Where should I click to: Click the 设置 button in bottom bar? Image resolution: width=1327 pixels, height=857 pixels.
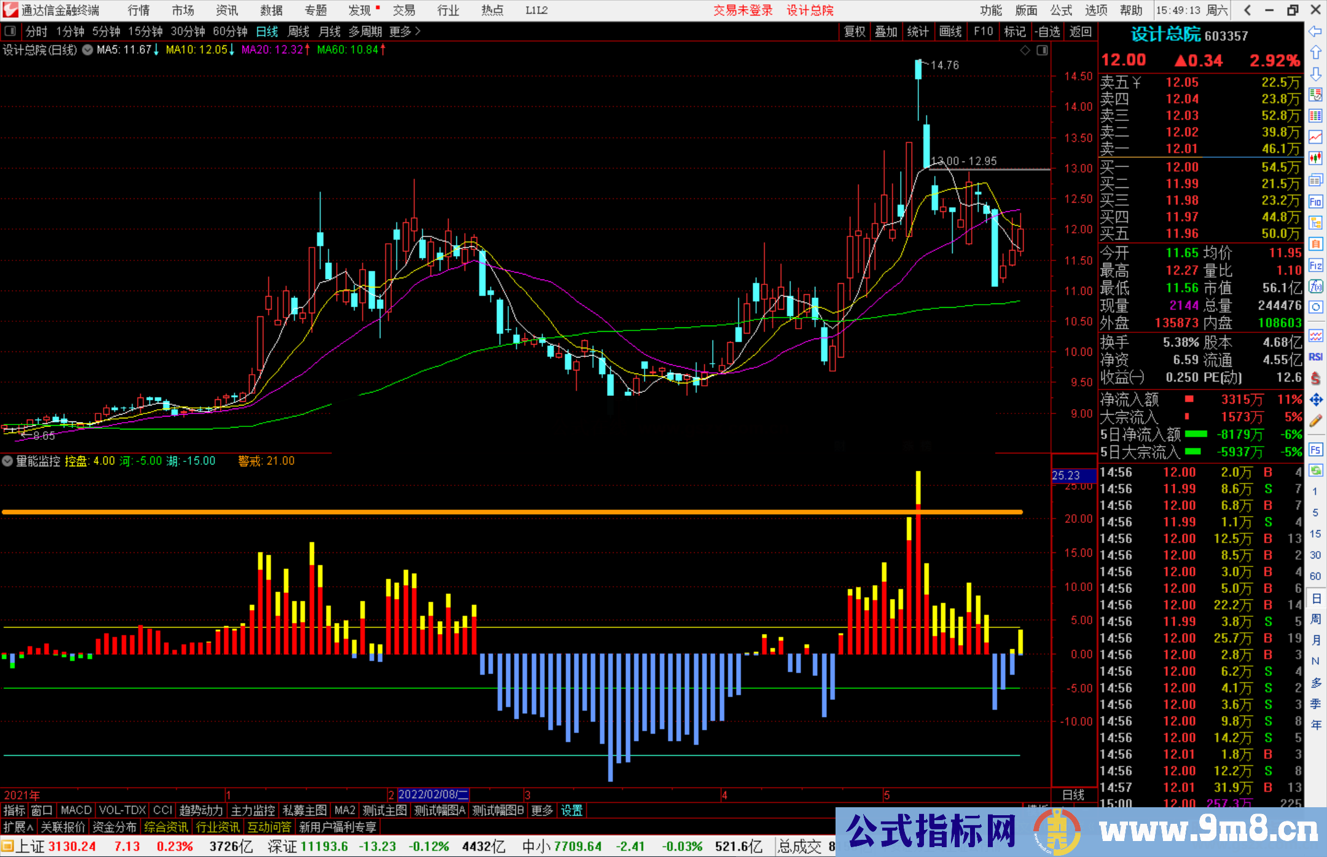[x=571, y=810]
